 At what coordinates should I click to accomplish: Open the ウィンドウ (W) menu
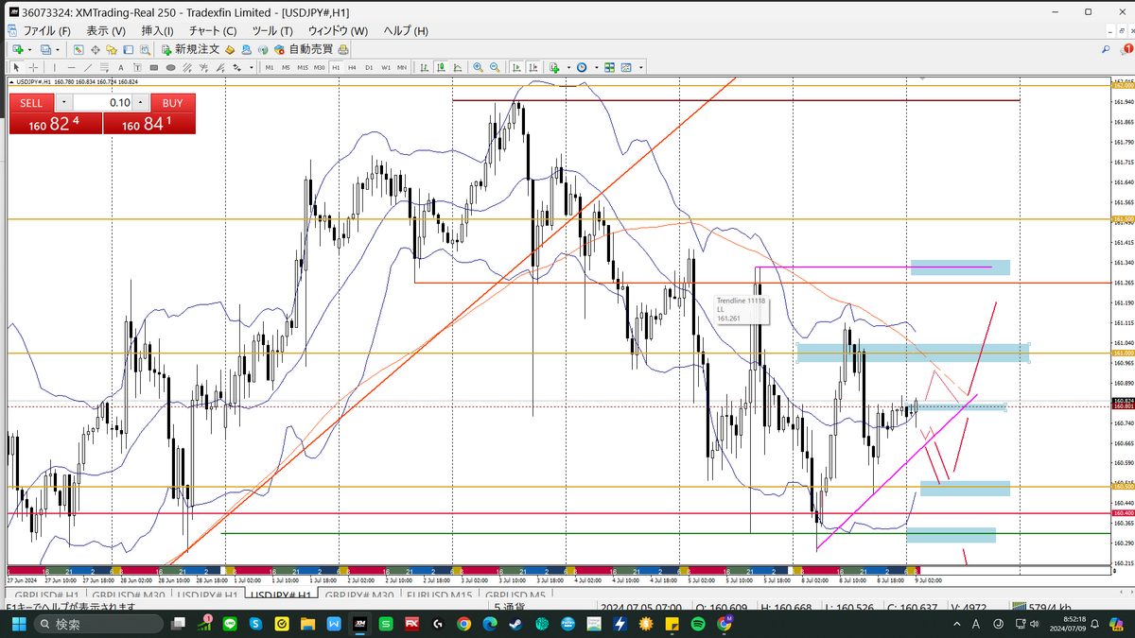(x=338, y=30)
